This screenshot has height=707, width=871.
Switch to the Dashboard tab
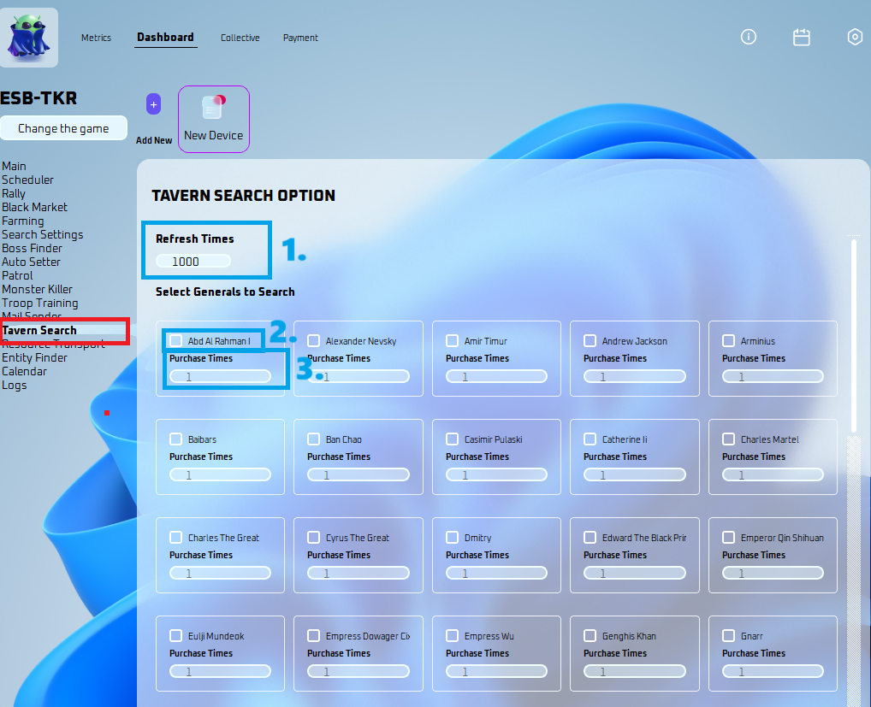click(x=165, y=37)
